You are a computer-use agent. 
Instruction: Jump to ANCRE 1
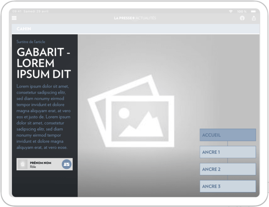[228, 152]
